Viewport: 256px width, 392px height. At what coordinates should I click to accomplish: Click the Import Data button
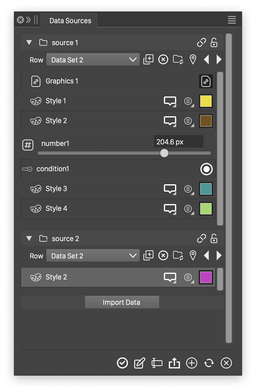tap(122, 302)
